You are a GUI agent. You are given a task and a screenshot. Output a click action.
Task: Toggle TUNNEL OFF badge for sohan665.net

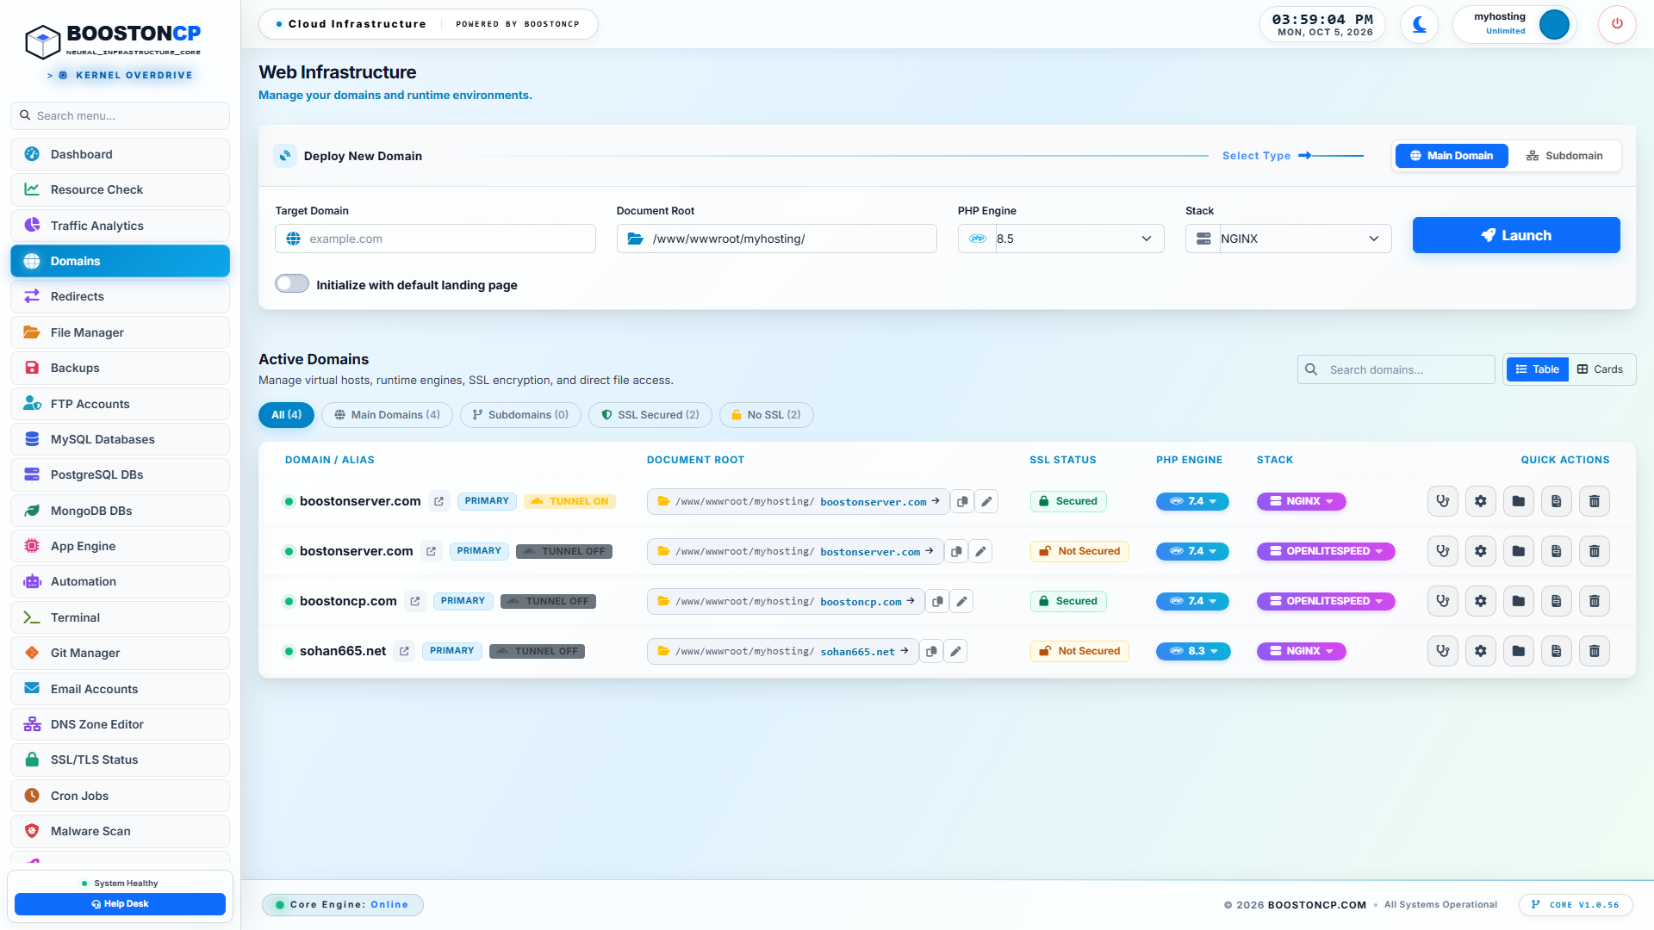[538, 651]
